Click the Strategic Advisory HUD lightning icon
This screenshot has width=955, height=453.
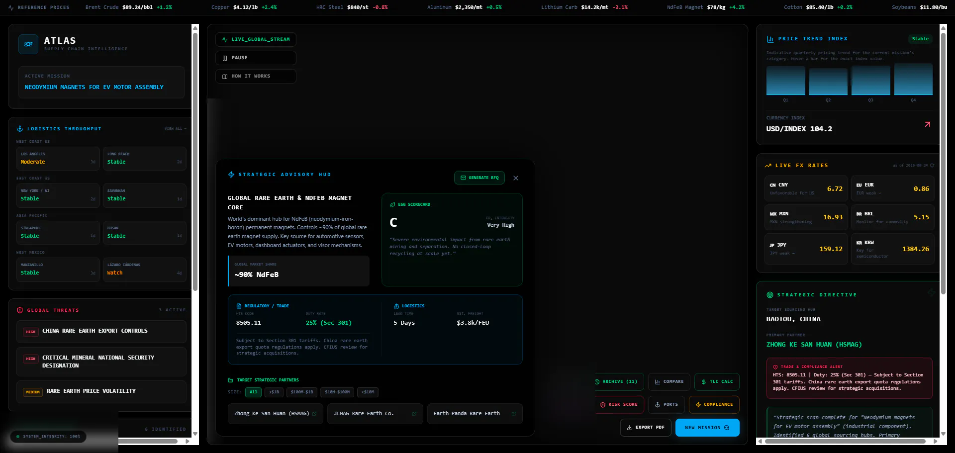tap(231, 175)
